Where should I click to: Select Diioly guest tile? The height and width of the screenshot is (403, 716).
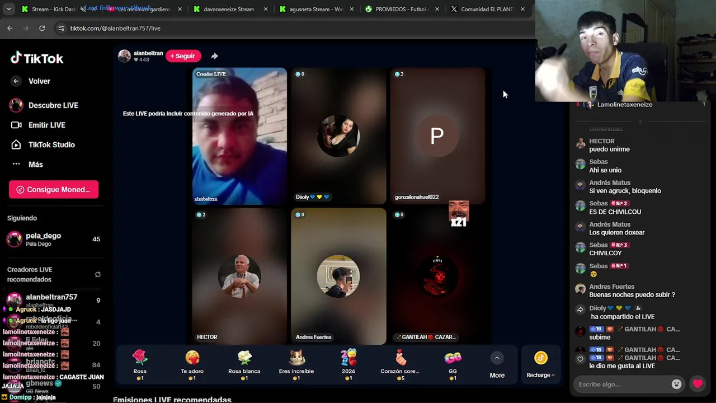click(x=338, y=136)
